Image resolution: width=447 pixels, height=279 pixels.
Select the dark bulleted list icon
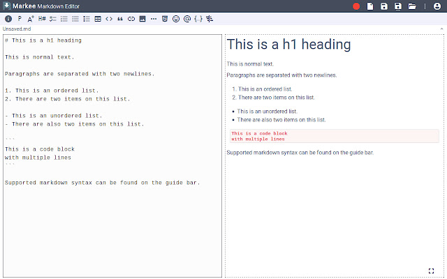tap(87, 19)
